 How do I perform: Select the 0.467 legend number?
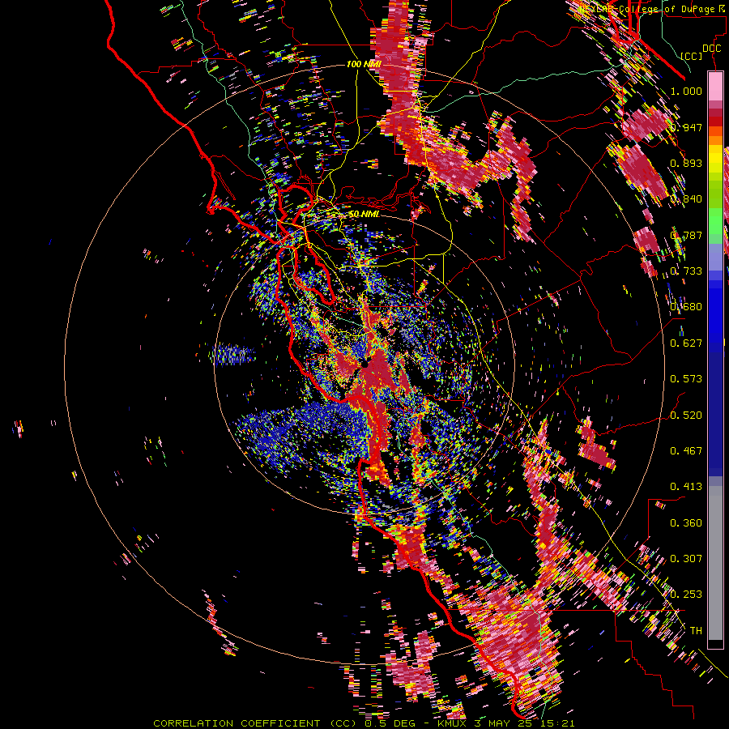(x=686, y=451)
